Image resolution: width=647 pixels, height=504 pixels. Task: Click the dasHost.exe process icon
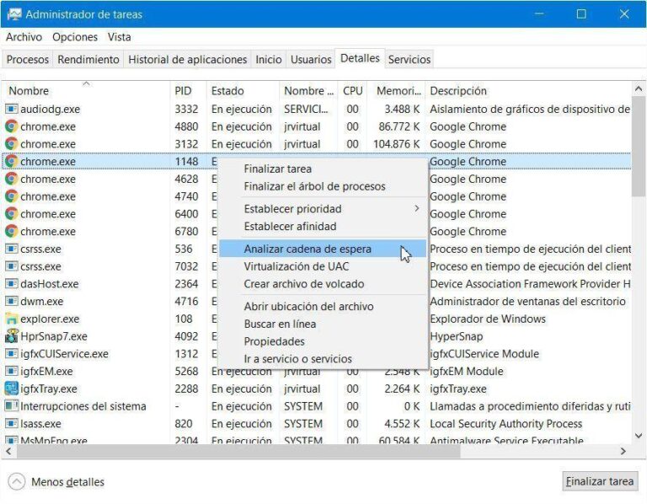click(12, 284)
